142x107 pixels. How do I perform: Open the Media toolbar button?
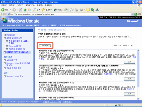(x=58, y=10)
